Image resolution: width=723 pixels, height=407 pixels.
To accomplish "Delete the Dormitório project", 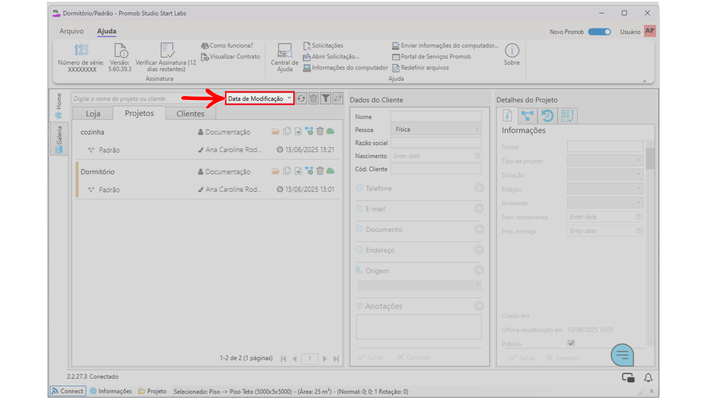I will [320, 171].
